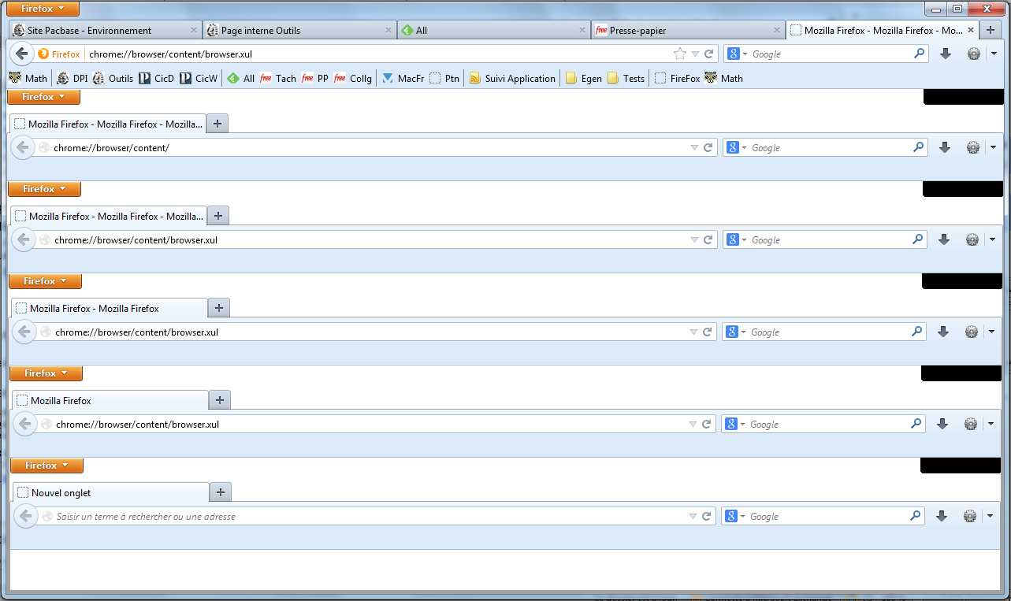Open Math bookmark after FireFox bookmark
The height and width of the screenshot is (601, 1011).
(x=723, y=78)
